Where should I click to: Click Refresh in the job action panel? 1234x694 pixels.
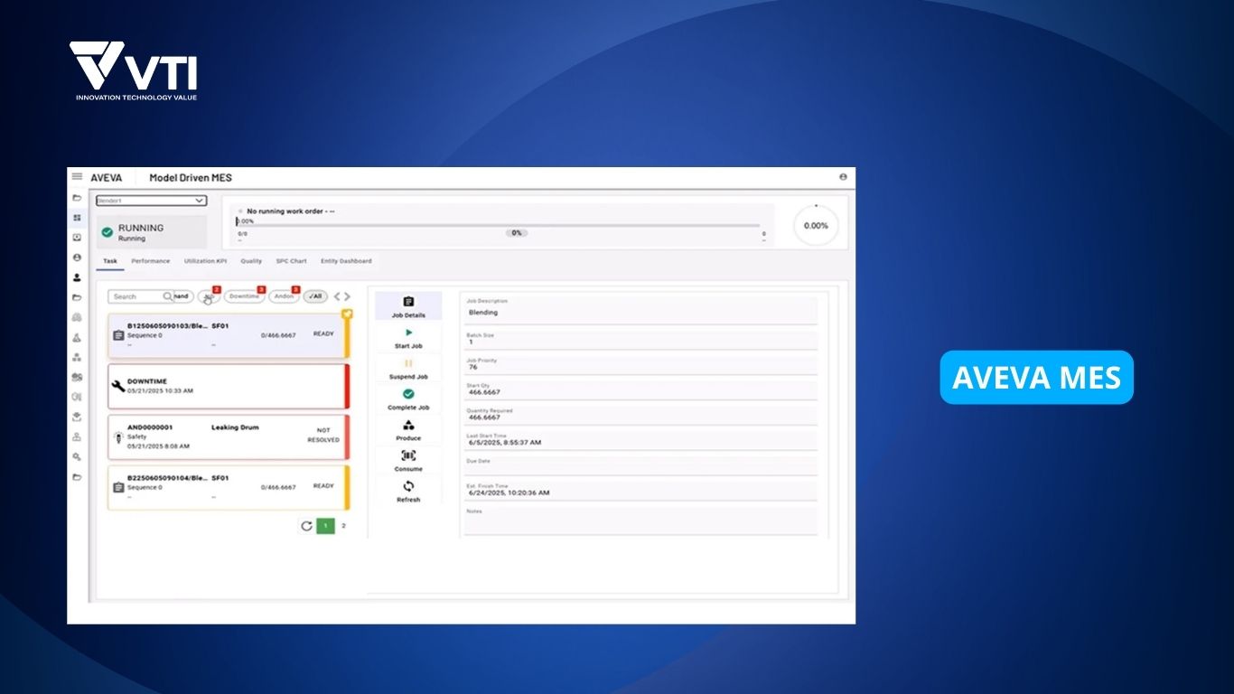408,487
